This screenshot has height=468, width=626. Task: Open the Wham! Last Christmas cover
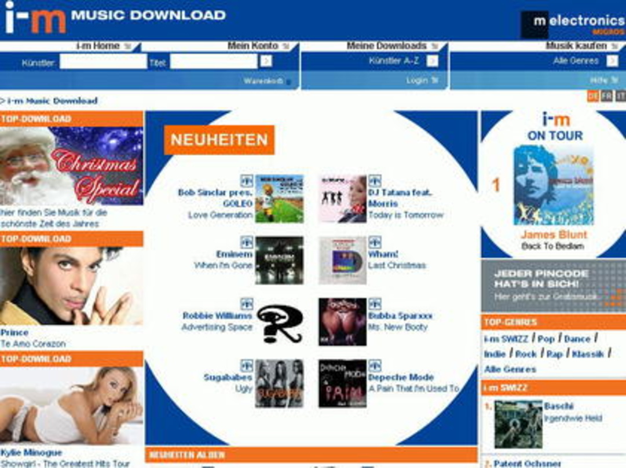(x=342, y=261)
